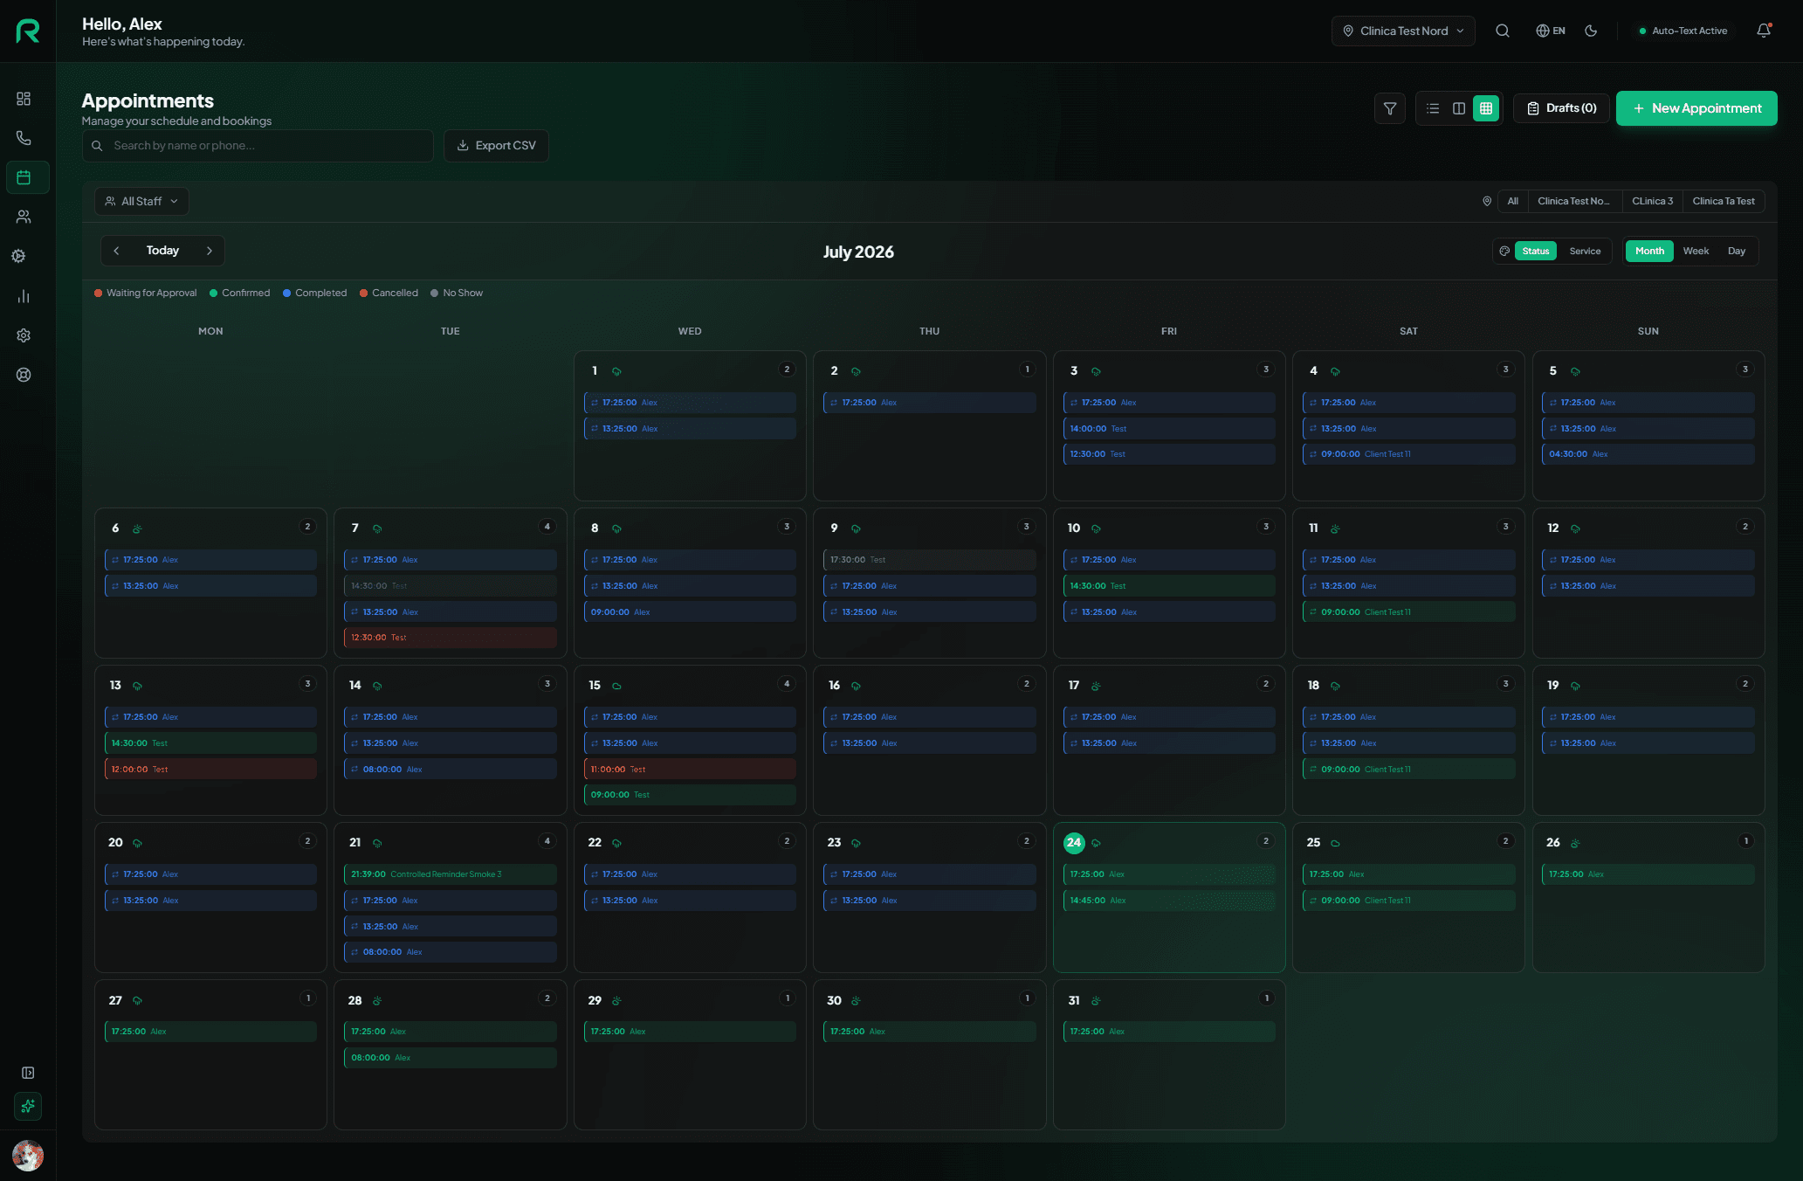Viewport: 1803px width, 1181px height.
Task: Open the phone calls sidebar icon
Action: click(24, 138)
